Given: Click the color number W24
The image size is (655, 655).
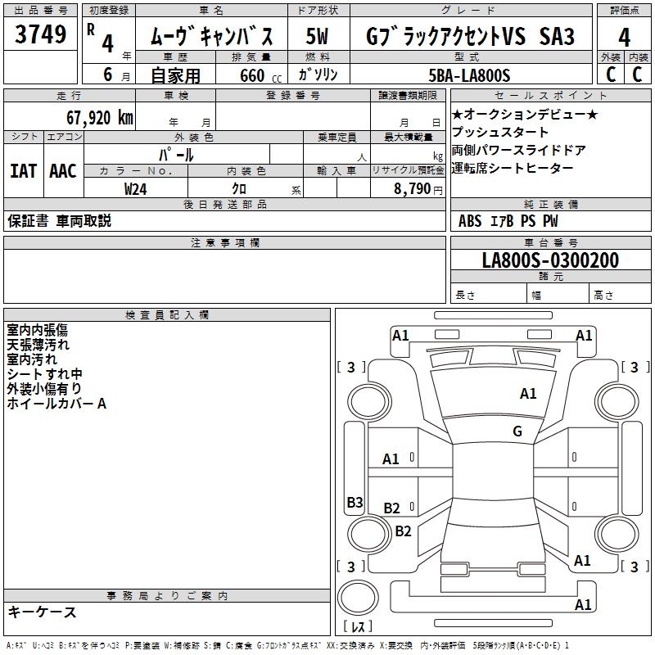Looking at the screenshot, I should tap(136, 189).
